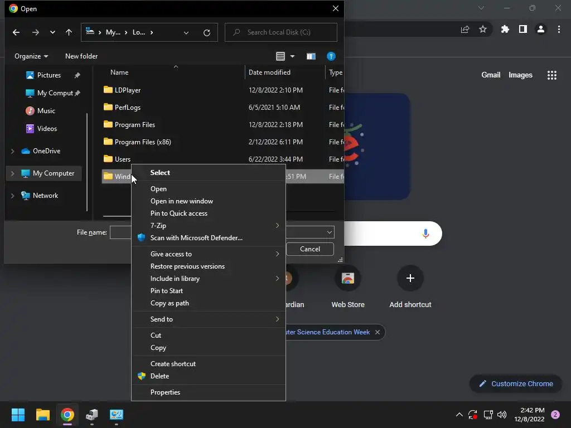The height and width of the screenshot is (428, 571).
Task: Select the pinned My Comput shortcut
Action: pos(55,93)
